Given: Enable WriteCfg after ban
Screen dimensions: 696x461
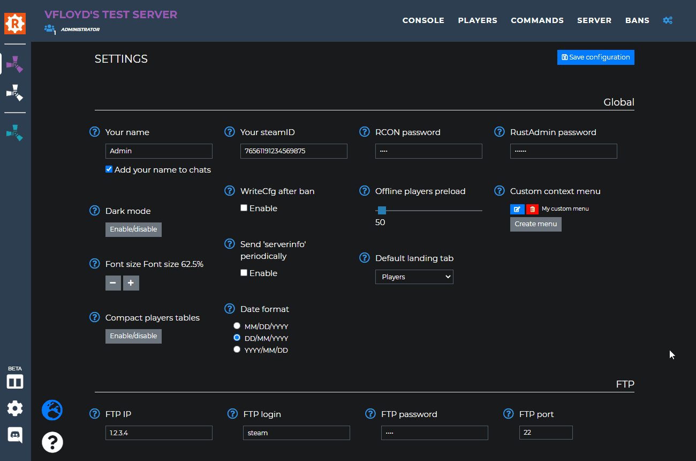Looking at the screenshot, I should (244, 207).
